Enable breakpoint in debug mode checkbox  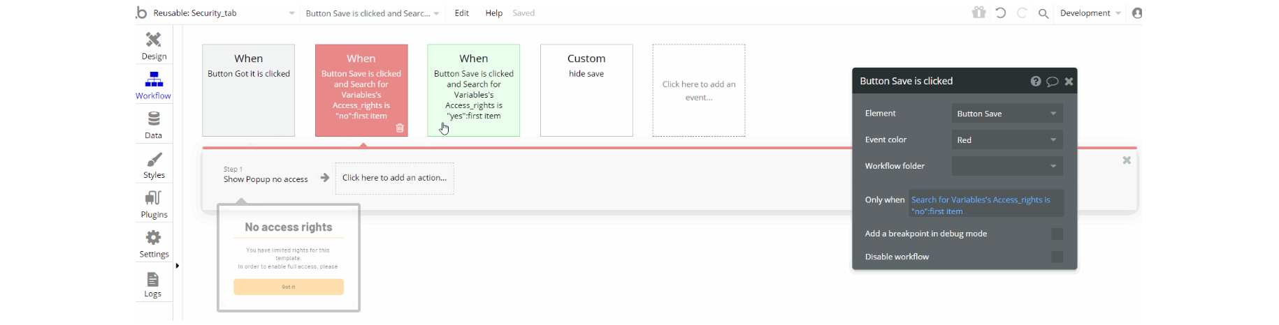1057,234
